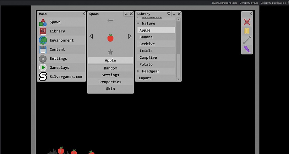Open Settings in Spawn panel
The width and height of the screenshot is (289, 154).
click(110, 75)
